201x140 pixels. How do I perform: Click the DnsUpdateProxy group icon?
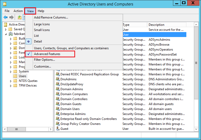[58, 84]
